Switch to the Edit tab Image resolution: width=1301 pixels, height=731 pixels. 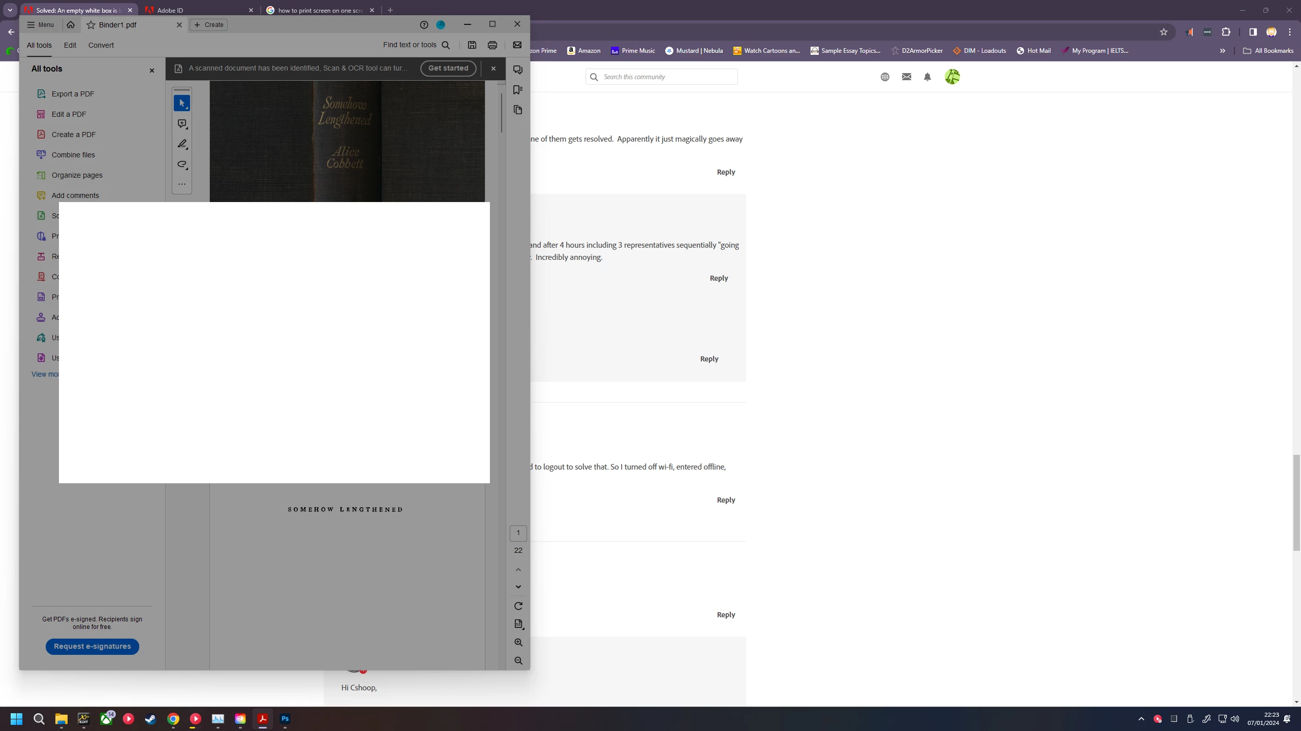pyautogui.click(x=70, y=45)
